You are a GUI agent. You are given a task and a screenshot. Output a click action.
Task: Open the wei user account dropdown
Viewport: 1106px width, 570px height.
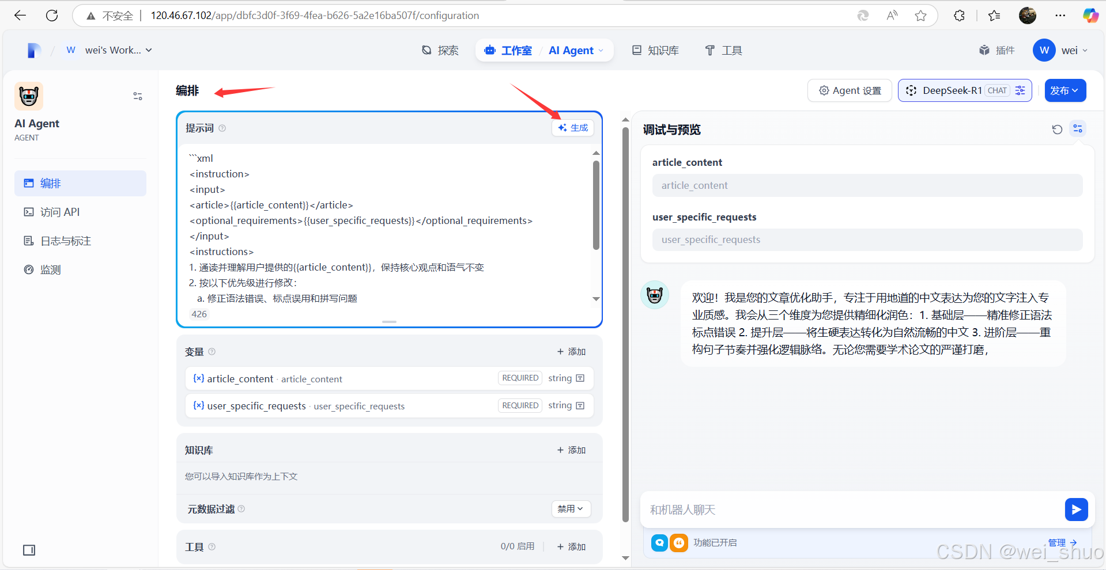tap(1061, 51)
